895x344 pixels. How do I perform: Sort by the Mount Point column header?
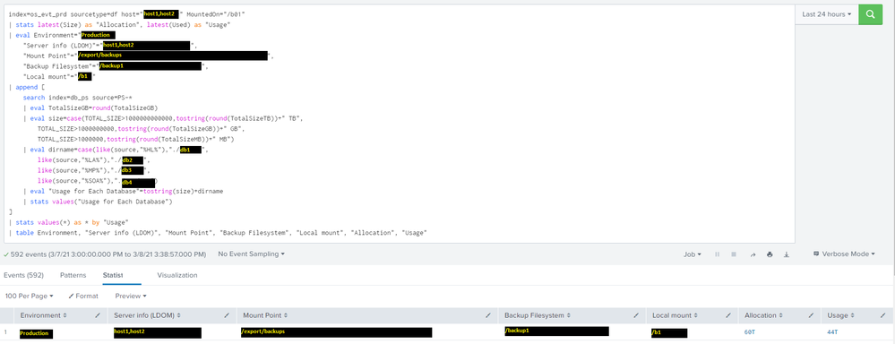[265, 315]
